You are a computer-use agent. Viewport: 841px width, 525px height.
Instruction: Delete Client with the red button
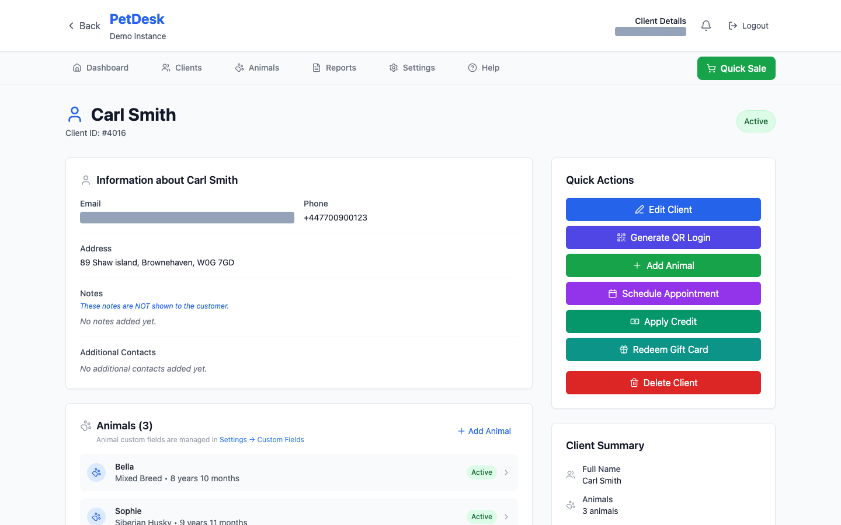[663, 383]
